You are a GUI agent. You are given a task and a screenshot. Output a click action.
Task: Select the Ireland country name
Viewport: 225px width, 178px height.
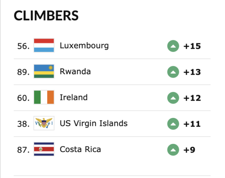[73, 97]
